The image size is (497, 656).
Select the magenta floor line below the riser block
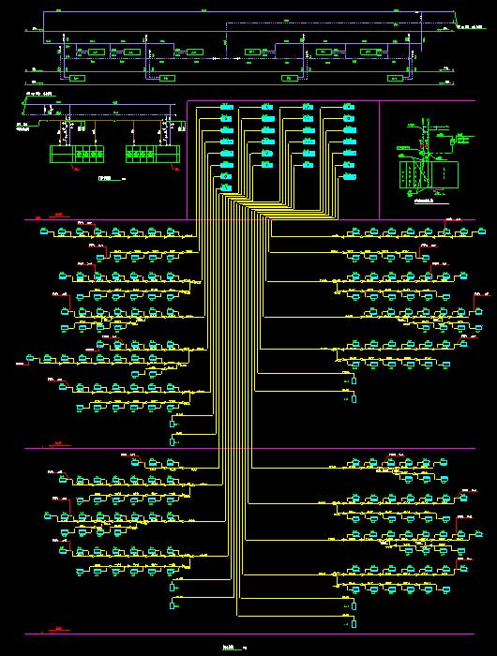pyautogui.click(x=250, y=219)
